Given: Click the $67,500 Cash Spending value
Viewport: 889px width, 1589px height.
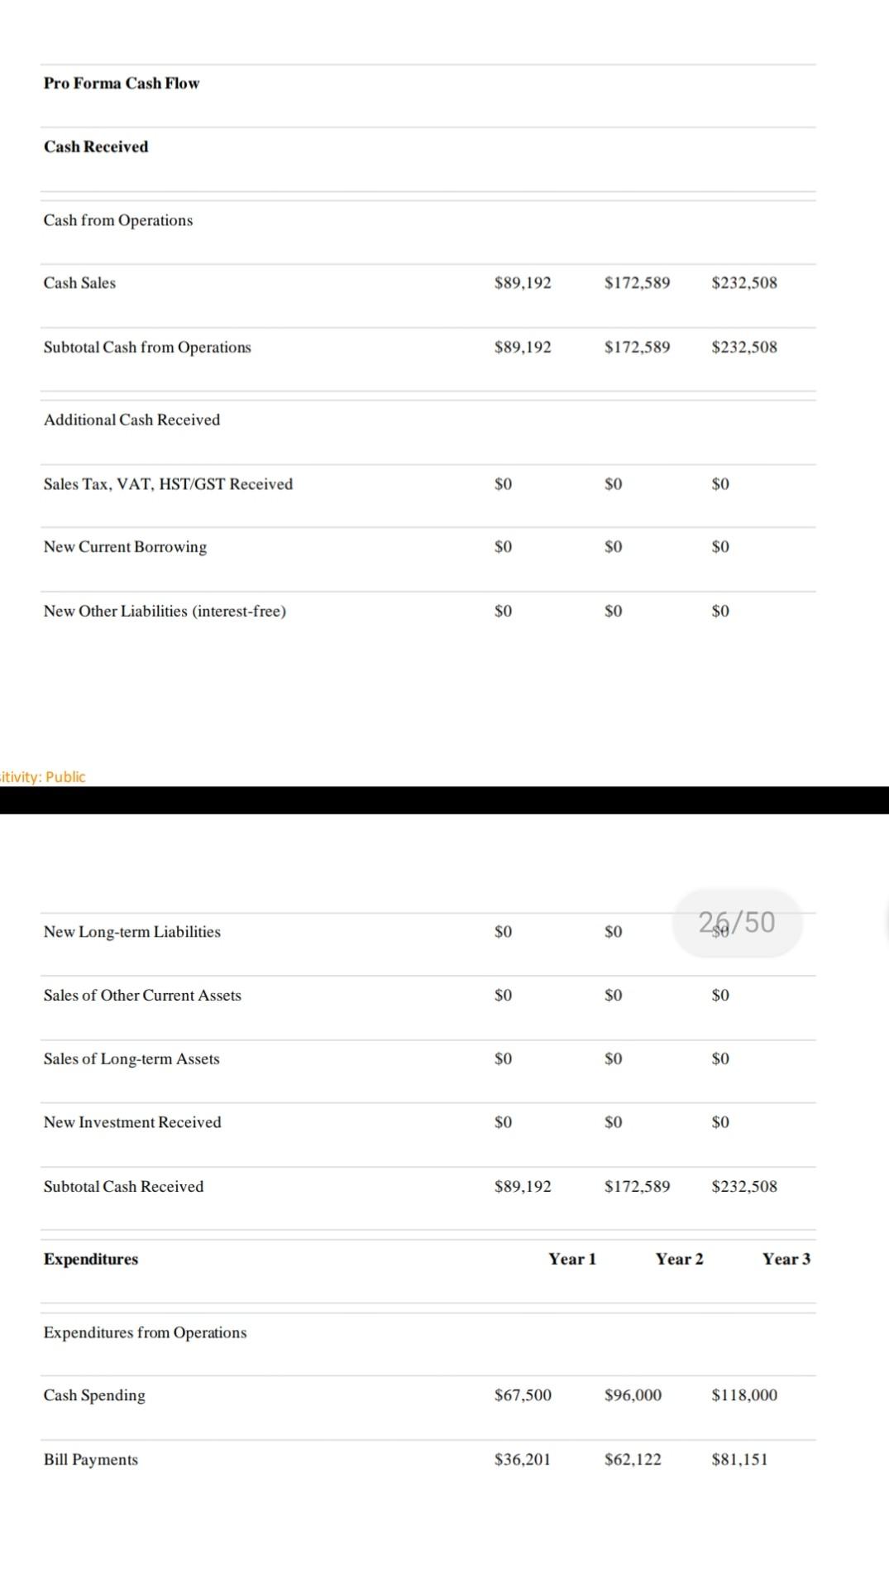Looking at the screenshot, I should [523, 1395].
